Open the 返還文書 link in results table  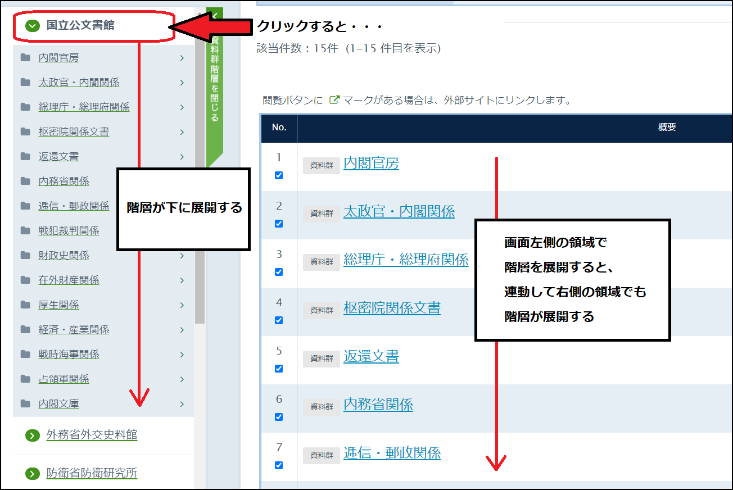371,357
